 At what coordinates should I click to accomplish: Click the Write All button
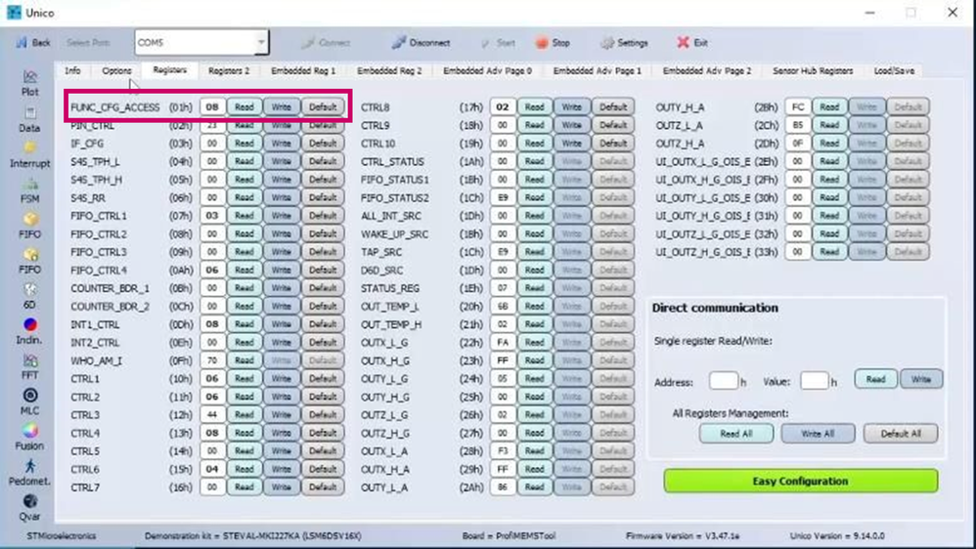click(x=818, y=434)
